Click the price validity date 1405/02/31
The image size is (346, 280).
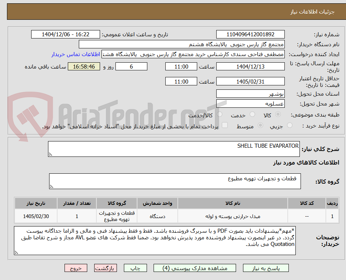(x=250, y=81)
